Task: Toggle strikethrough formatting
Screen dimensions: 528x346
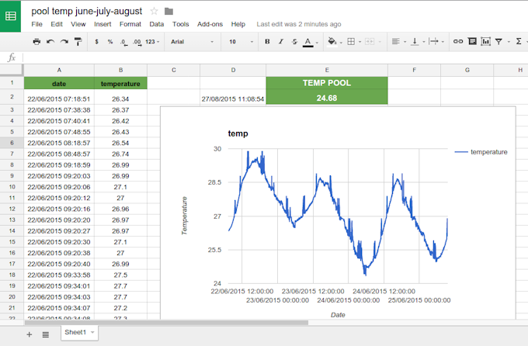Action: [x=294, y=41]
